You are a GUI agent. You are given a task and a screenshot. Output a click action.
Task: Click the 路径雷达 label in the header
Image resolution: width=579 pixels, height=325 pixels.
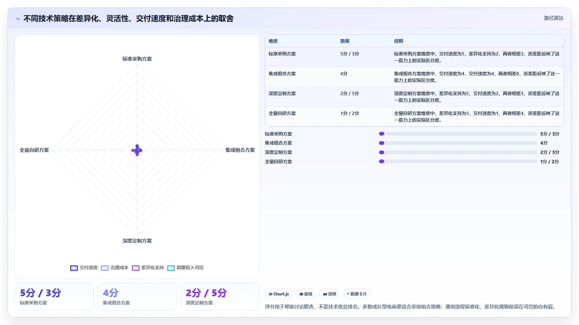click(x=553, y=18)
